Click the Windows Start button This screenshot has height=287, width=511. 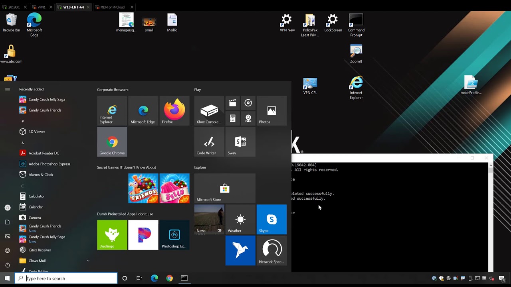pos(7,278)
